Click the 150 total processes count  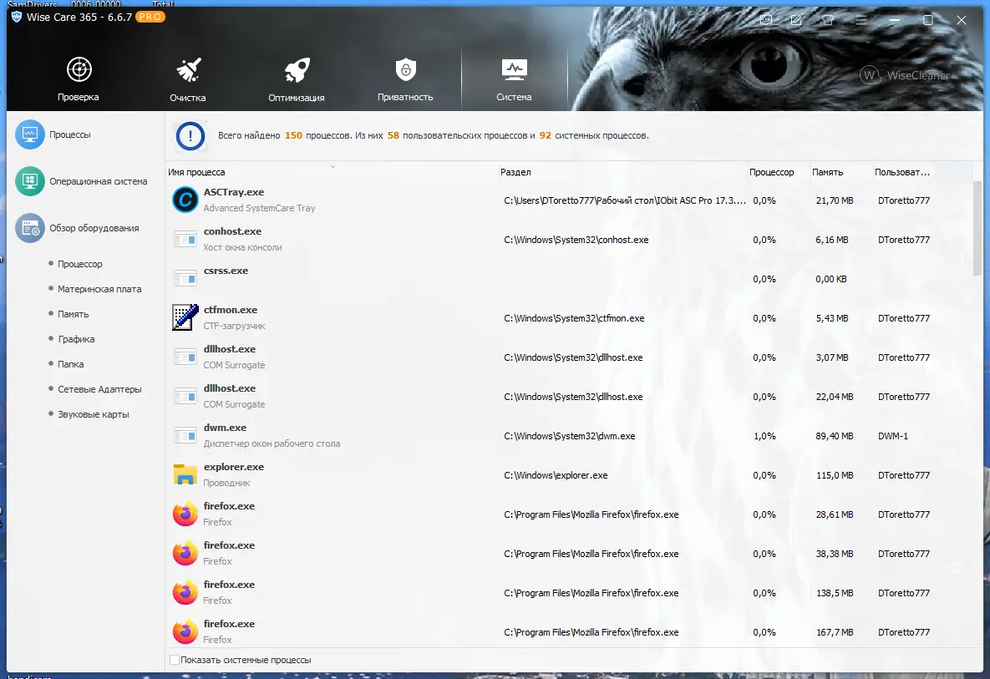point(293,135)
